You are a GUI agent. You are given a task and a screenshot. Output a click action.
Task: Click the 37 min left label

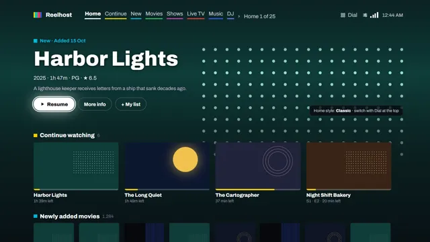224,201
